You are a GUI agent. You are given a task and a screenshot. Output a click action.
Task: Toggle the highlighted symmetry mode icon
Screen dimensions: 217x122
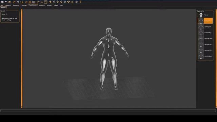click(46, 2)
